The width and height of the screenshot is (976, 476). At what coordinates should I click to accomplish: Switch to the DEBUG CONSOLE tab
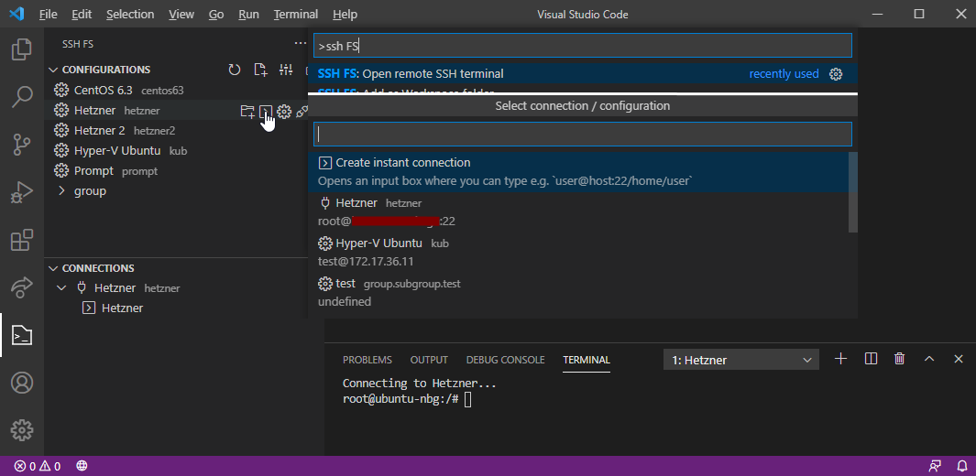point(506,360)
